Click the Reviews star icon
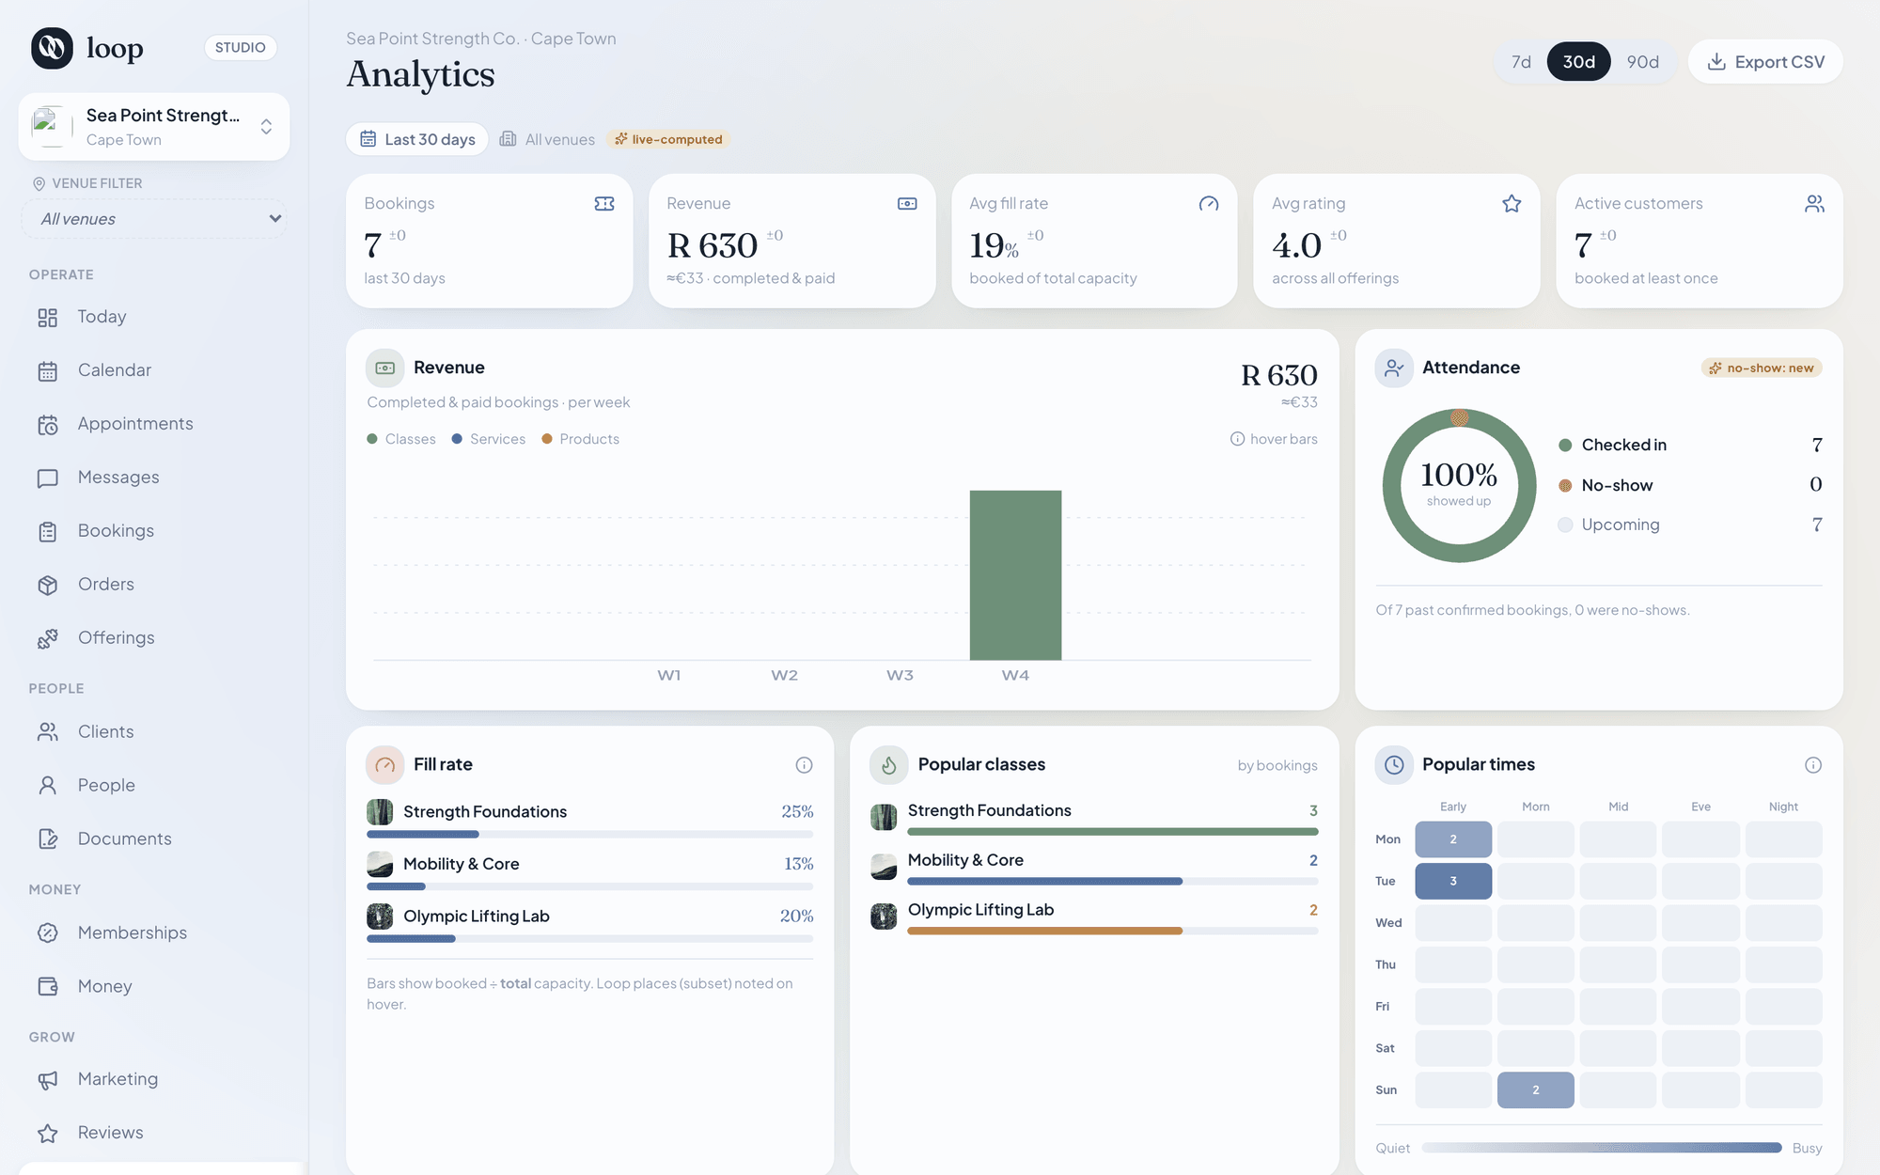The height and width of the screenshot is (1175, 1880). click(48, 1134)
